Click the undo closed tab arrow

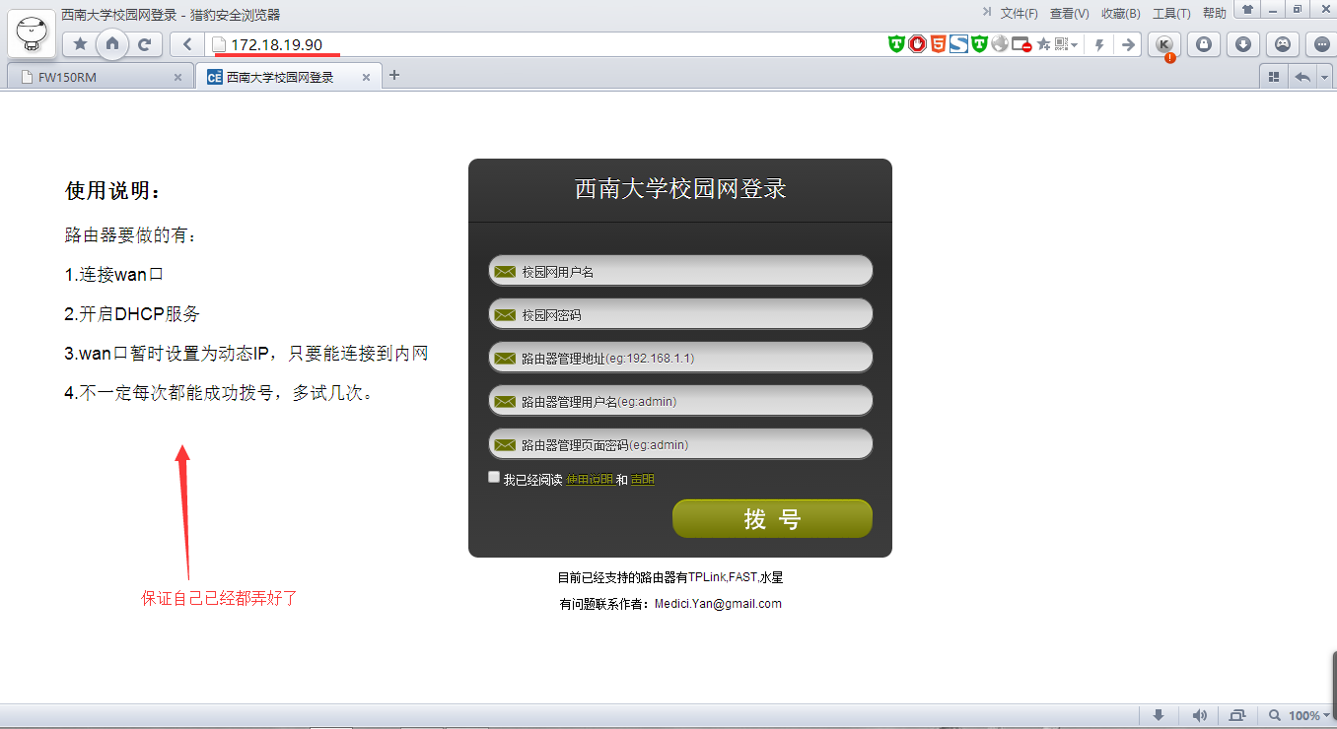click(x=1302, y=77)
